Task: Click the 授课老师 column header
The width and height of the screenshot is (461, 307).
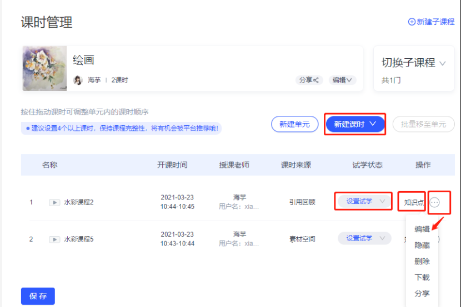Action: point(234,165)
